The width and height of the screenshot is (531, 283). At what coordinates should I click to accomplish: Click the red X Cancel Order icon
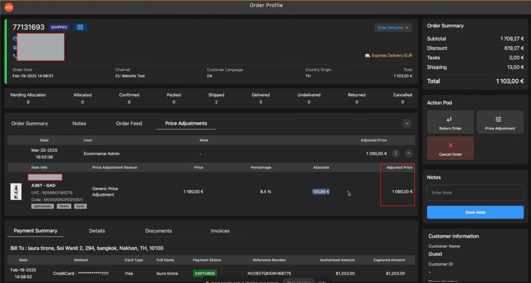[451, 145]
